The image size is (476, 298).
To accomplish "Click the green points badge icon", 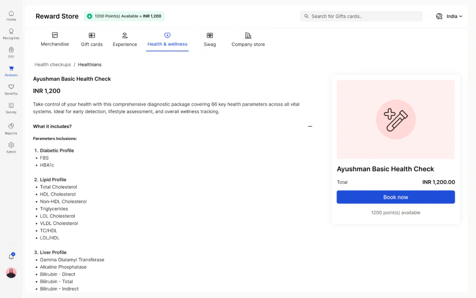I will tap(90, 16).
